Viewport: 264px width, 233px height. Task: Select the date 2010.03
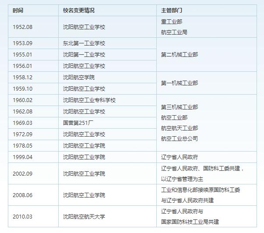point(23,216)
